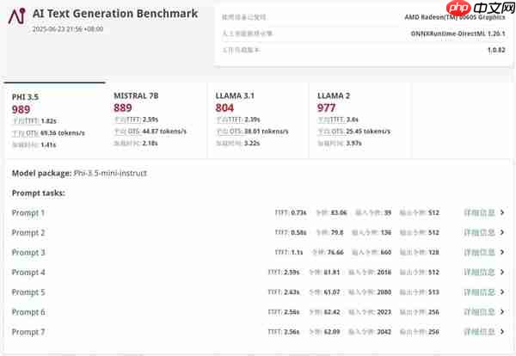
Task: Expand the Prompt 6 row chevron
Action: coord(502,312)
